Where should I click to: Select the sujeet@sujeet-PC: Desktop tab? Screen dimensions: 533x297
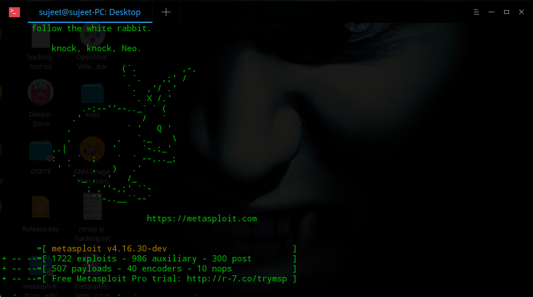click(x=90, y=12)
